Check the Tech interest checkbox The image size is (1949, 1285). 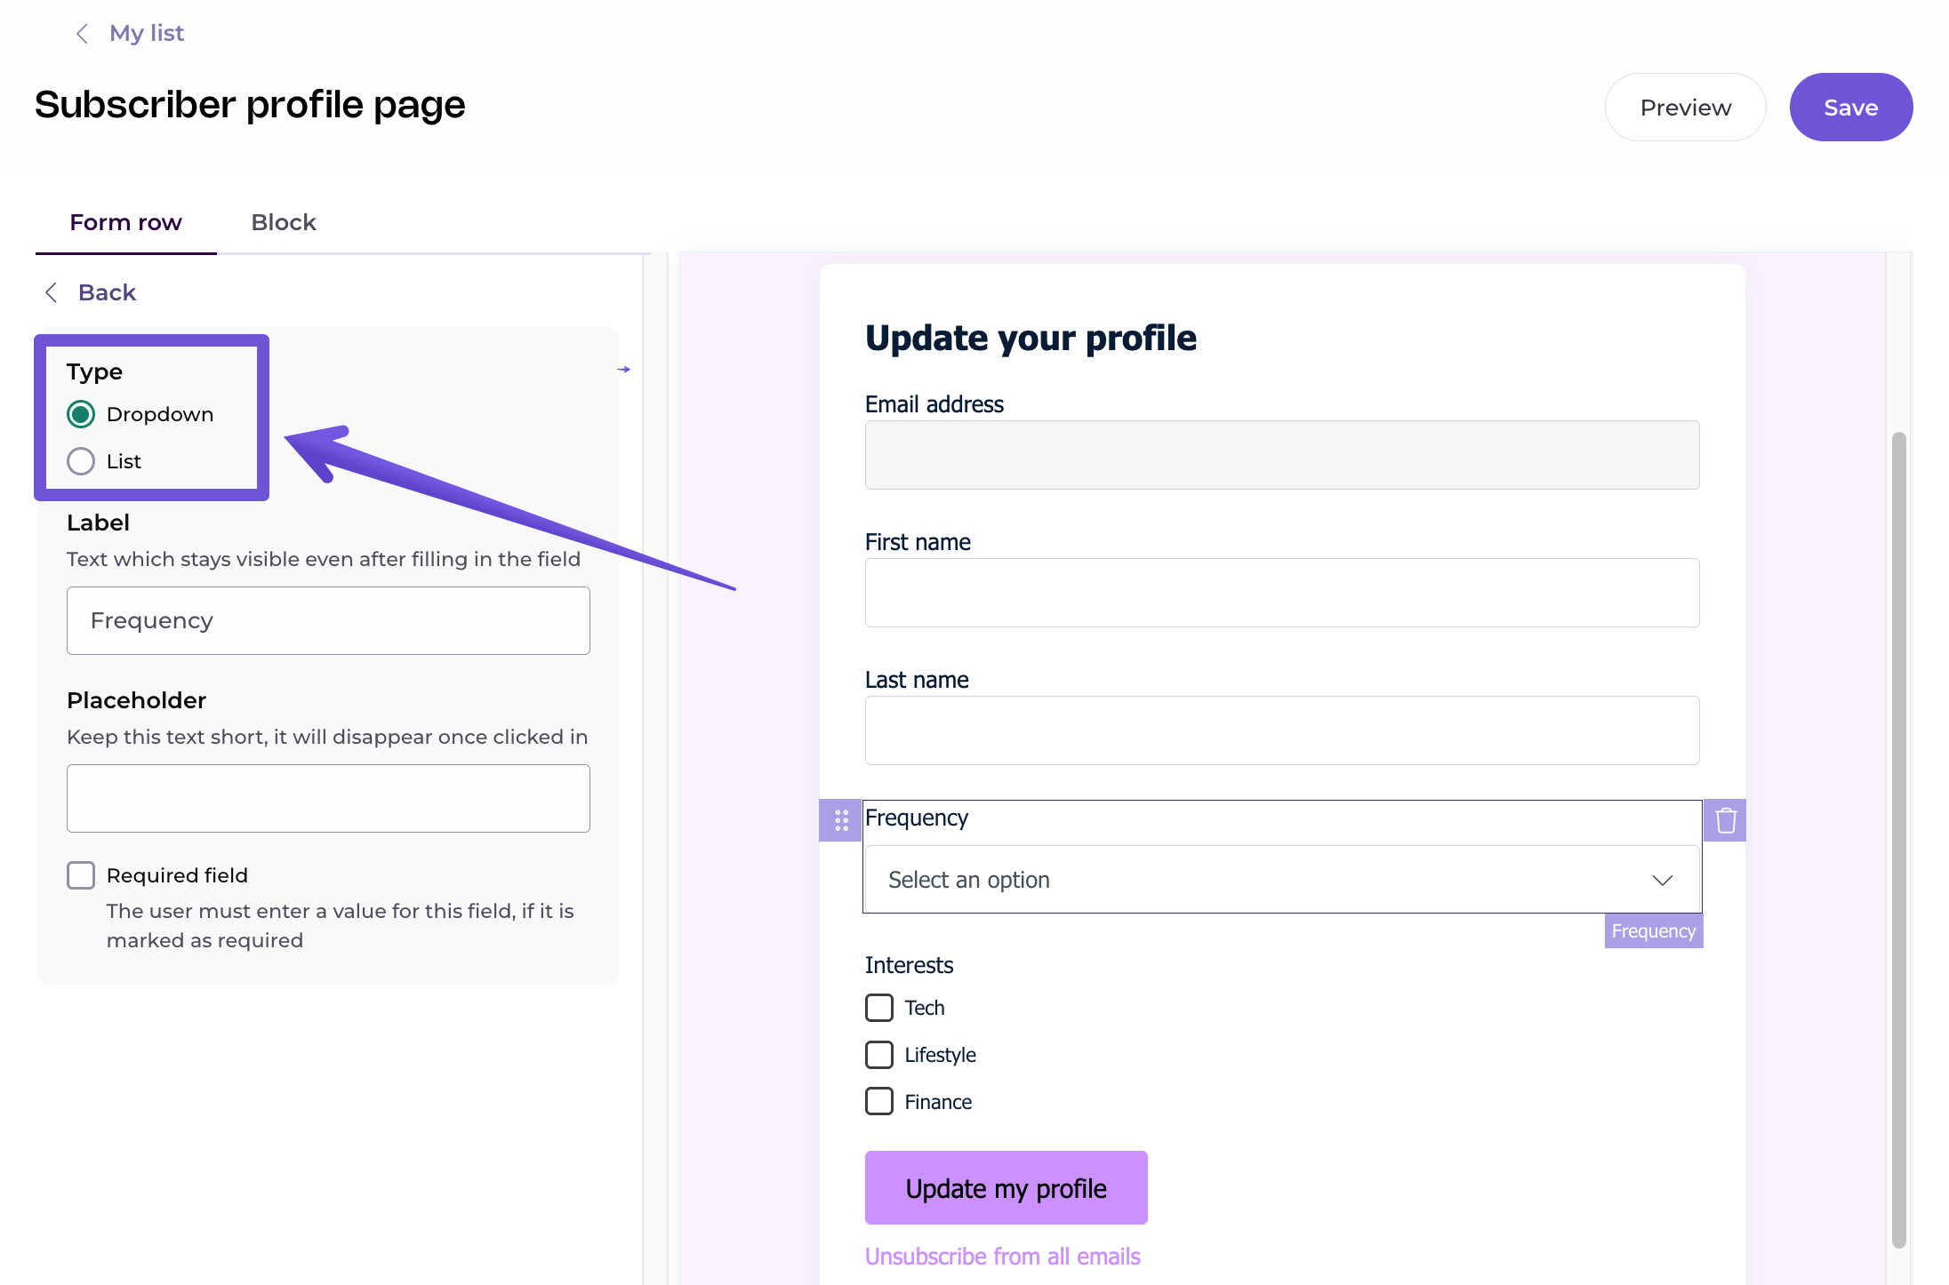(x=879, y=1008)
